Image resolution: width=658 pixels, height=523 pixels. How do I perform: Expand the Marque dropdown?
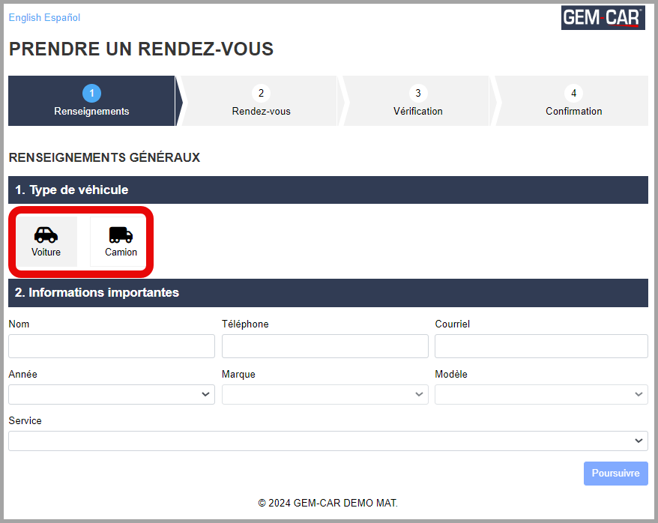tap(325, 394)
